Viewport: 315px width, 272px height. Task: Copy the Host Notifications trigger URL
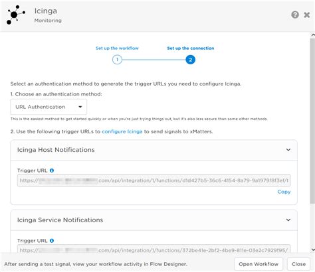(x=284, y=192)
